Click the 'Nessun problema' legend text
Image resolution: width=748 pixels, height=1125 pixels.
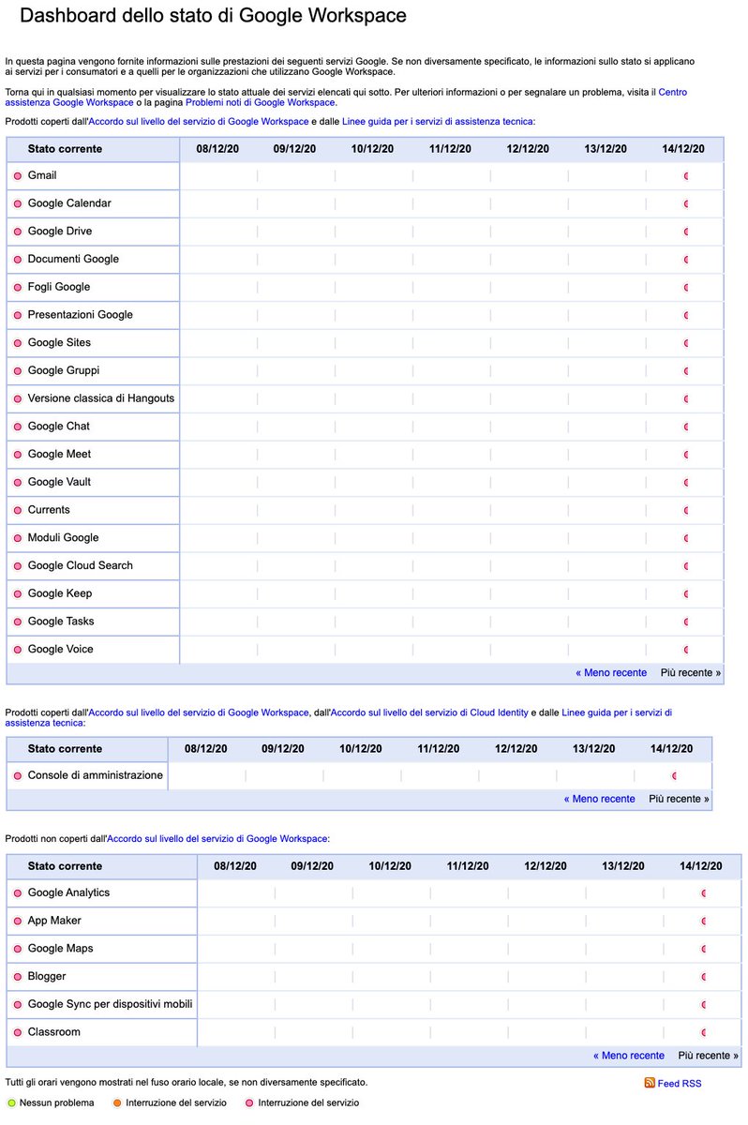click(x=57, y=1103)
